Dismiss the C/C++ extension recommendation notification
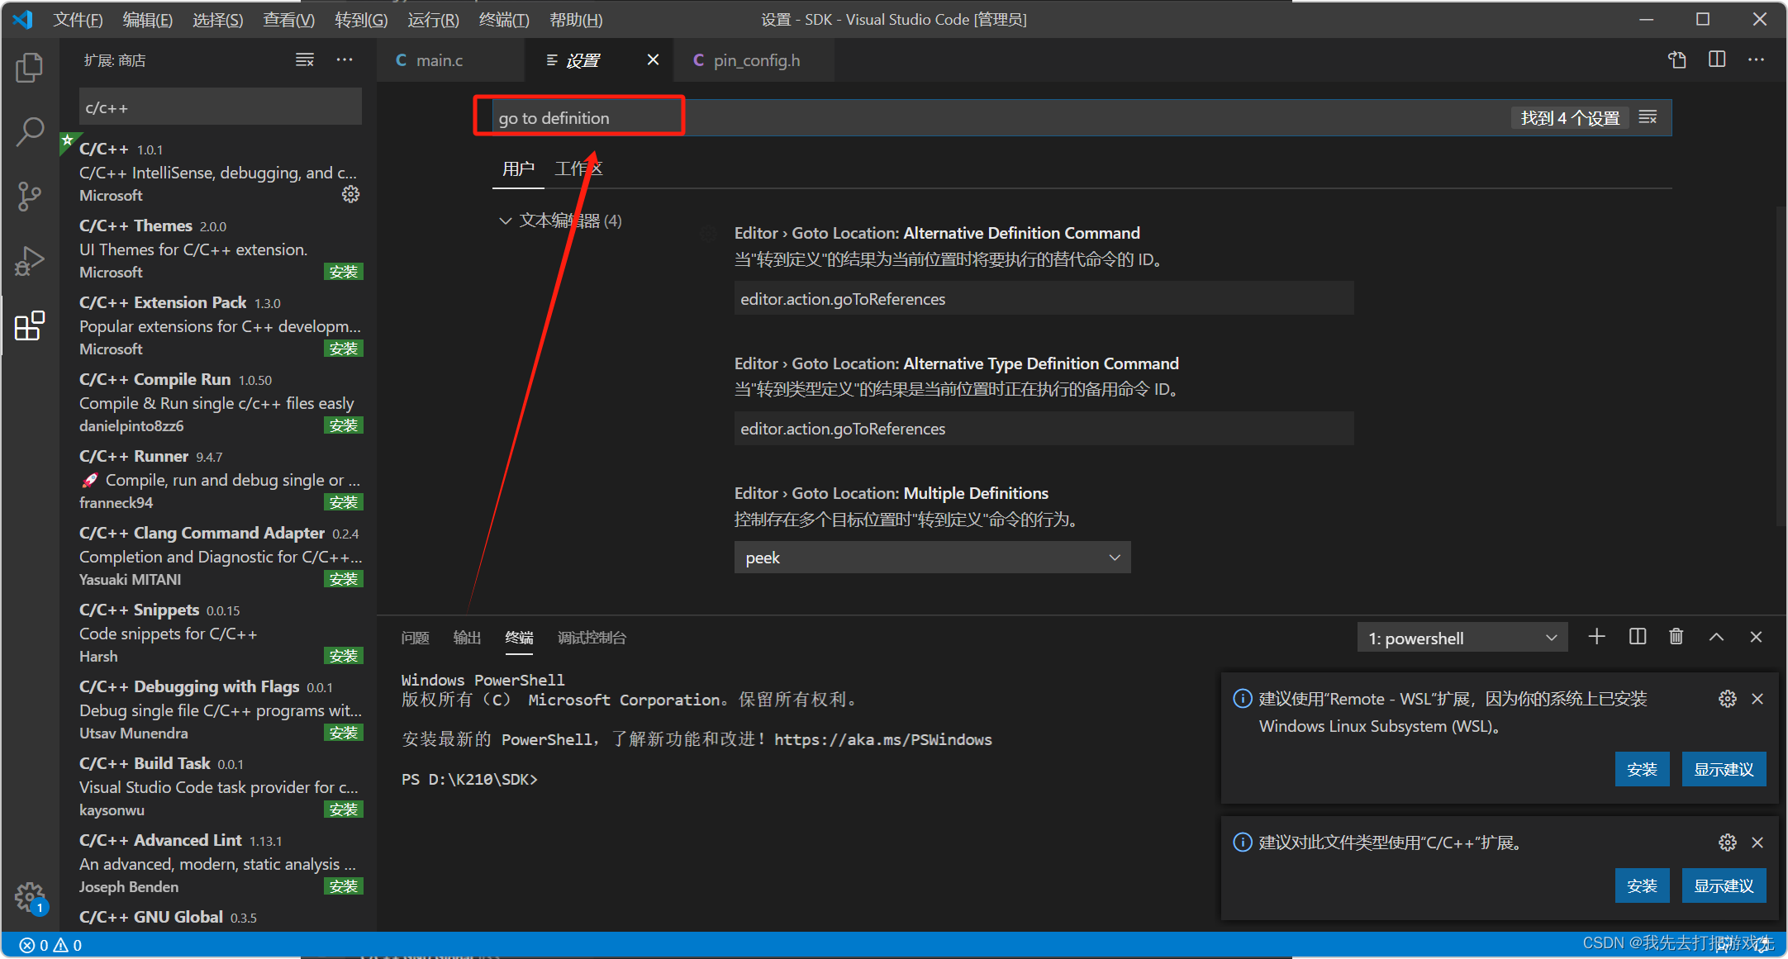 pyautogui.click(x=1757, y=843)
